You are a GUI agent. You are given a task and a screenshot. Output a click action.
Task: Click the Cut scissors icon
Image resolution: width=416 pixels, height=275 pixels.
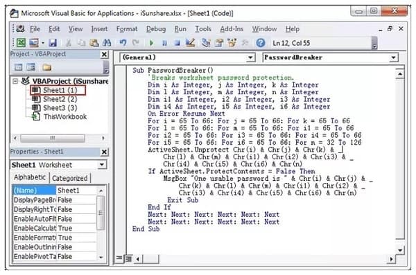(69, 42)
